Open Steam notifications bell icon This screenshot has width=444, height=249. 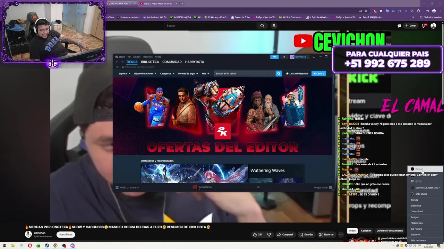[284, 57]
